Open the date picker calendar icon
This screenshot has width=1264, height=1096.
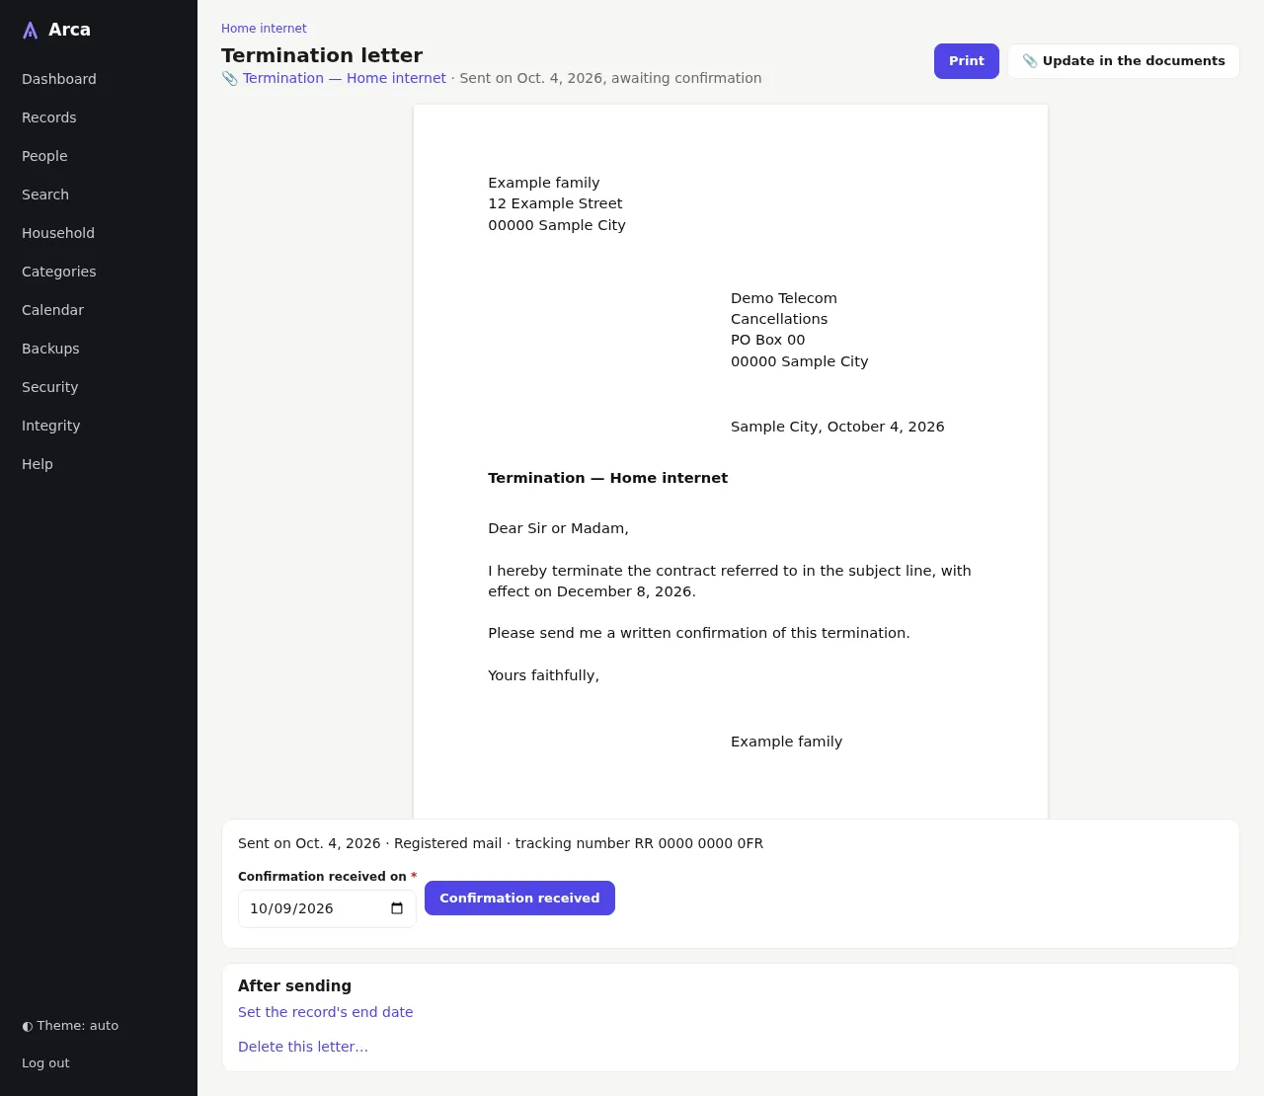[397, 908]
